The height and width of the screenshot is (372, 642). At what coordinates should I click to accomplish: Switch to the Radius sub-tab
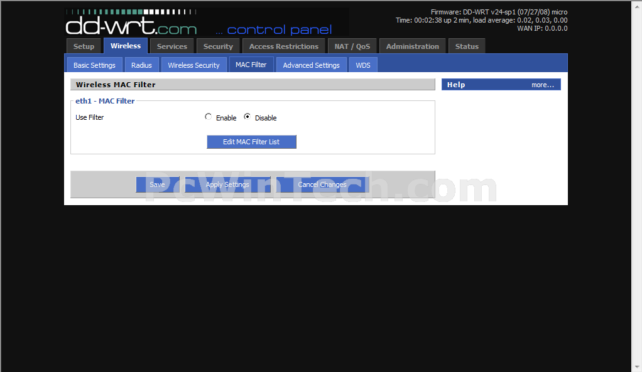(x=141, y=65)
